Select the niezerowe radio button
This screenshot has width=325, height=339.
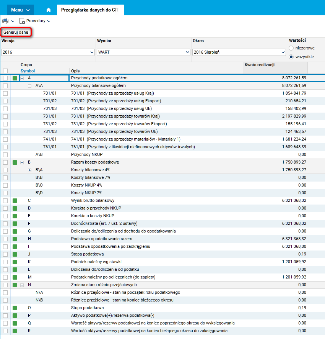coord(291,48)
